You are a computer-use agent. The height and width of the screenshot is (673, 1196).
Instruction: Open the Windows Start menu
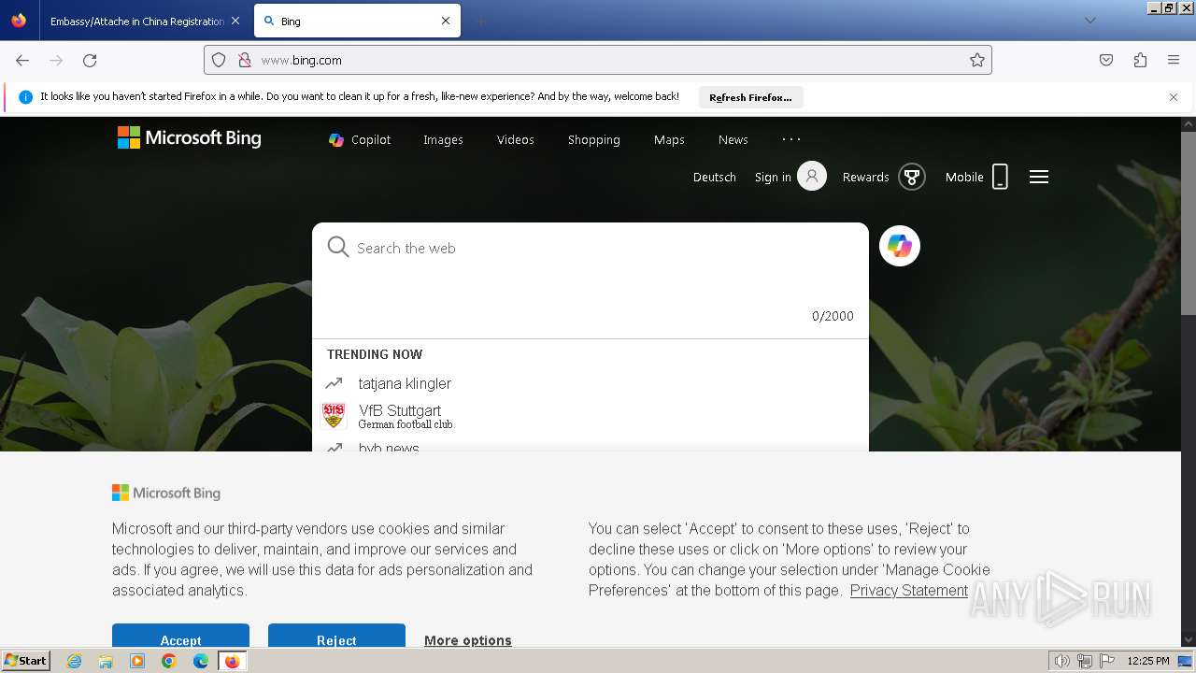26,661
